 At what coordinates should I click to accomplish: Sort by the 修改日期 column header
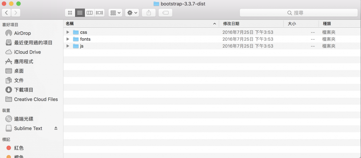pos(251,24)
